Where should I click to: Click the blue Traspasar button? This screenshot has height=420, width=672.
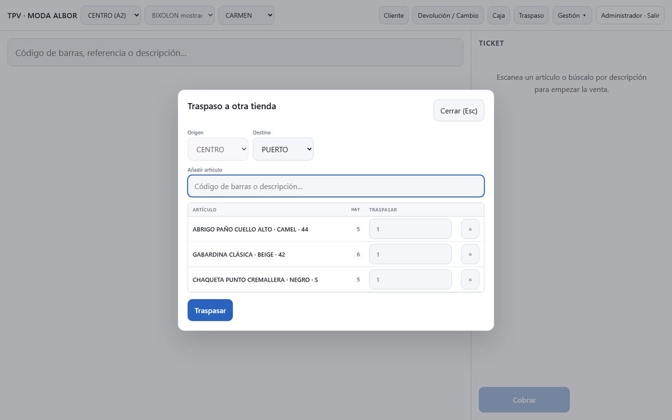(210, 310)
